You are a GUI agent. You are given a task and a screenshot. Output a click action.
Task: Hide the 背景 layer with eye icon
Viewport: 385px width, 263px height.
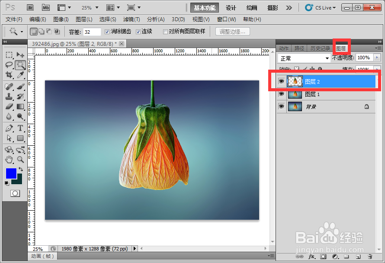coord(281,106)
